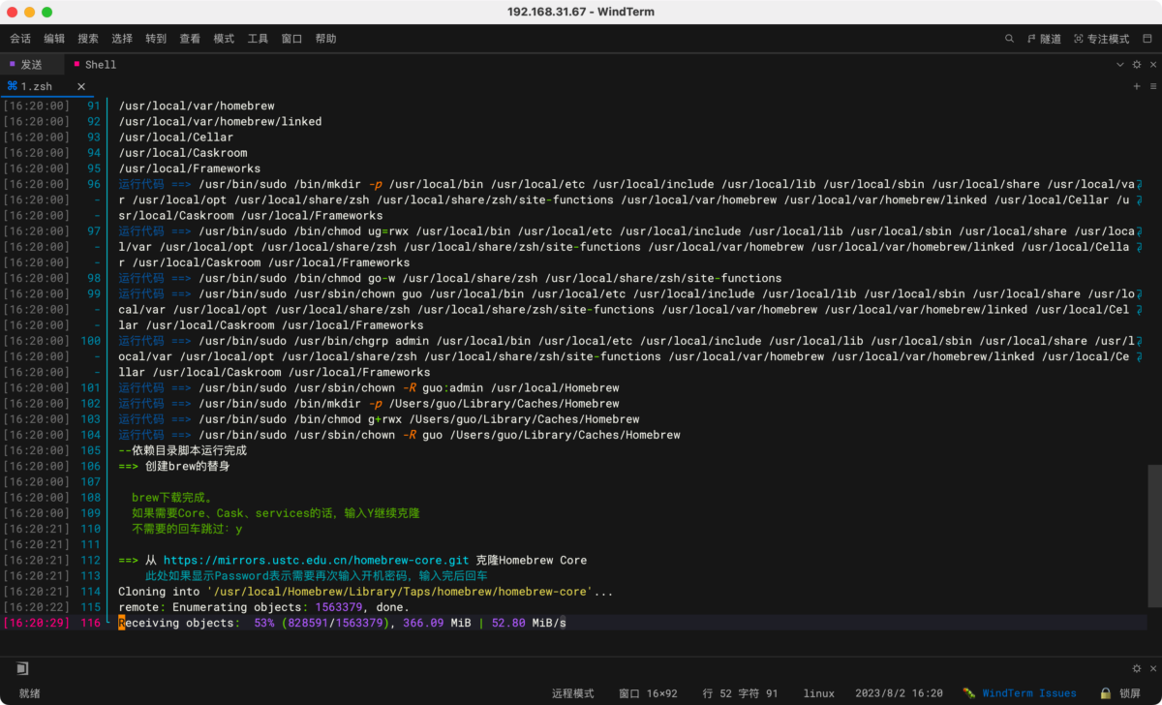Screen dimensions: 1162x705
Task: Click the remote: Enumerating objects line
Action: (x=263, y=607)
